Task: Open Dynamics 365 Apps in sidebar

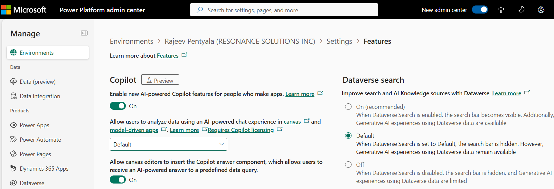Action: click(x=44, y=169)
